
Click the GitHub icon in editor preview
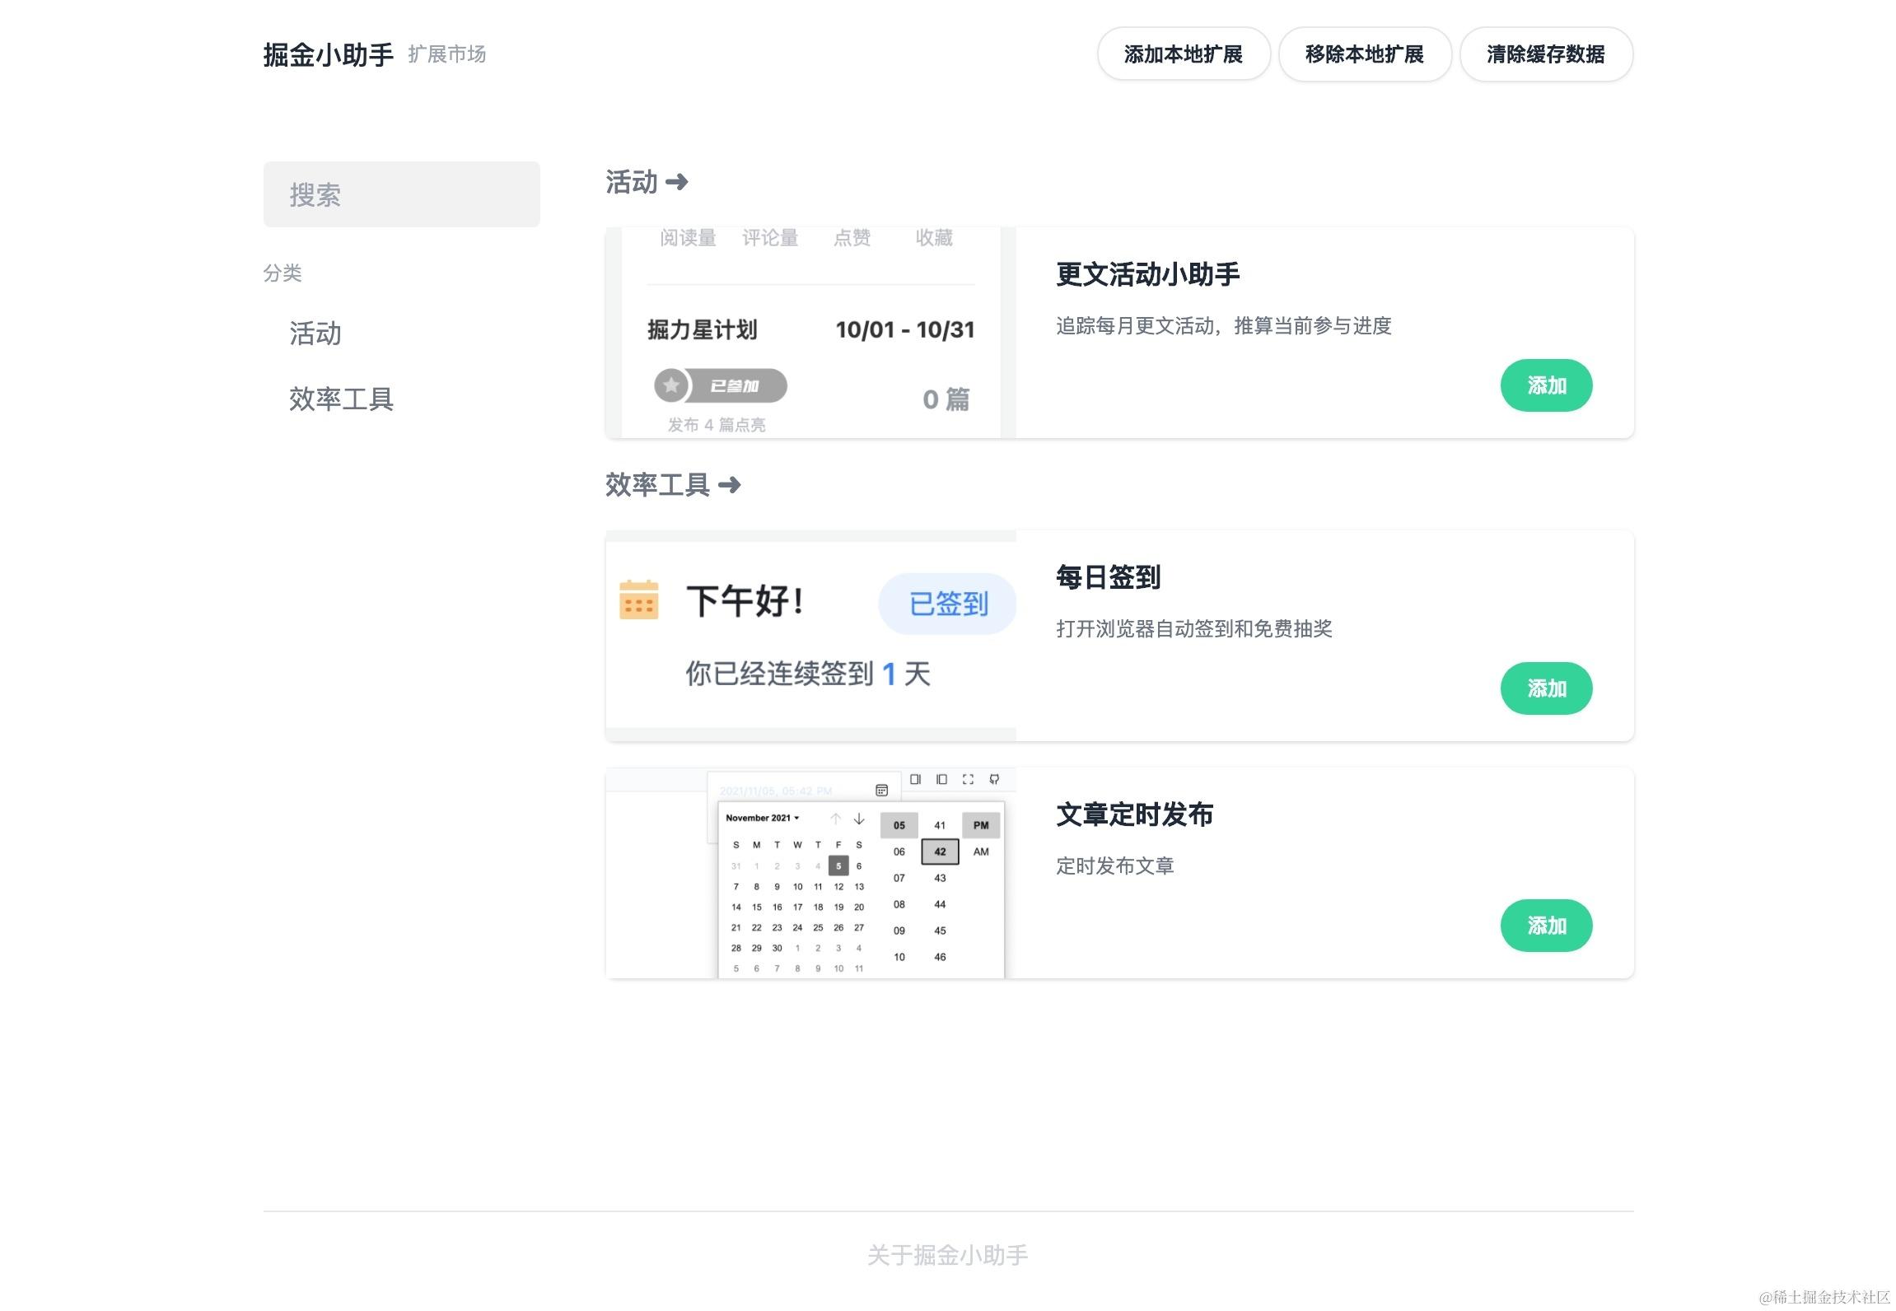pos(994,779)
